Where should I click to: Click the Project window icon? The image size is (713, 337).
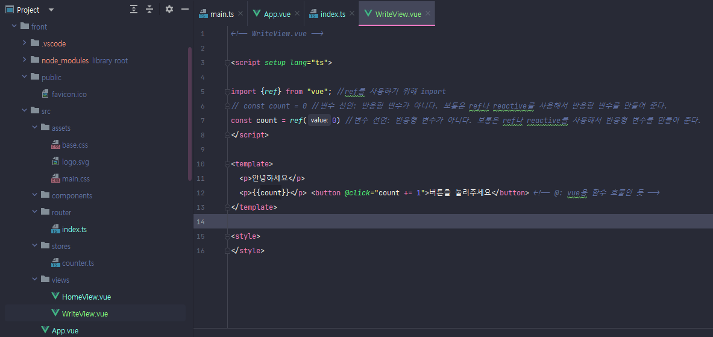tap(9, 10)
